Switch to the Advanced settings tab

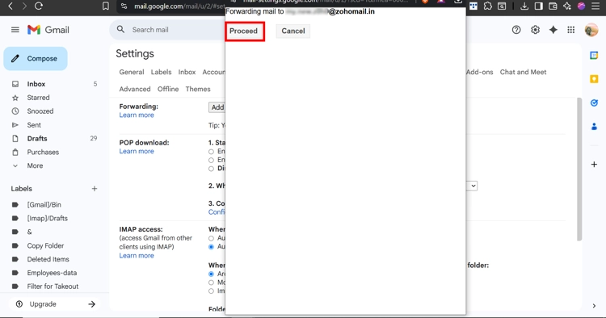[x=135, y=89]
